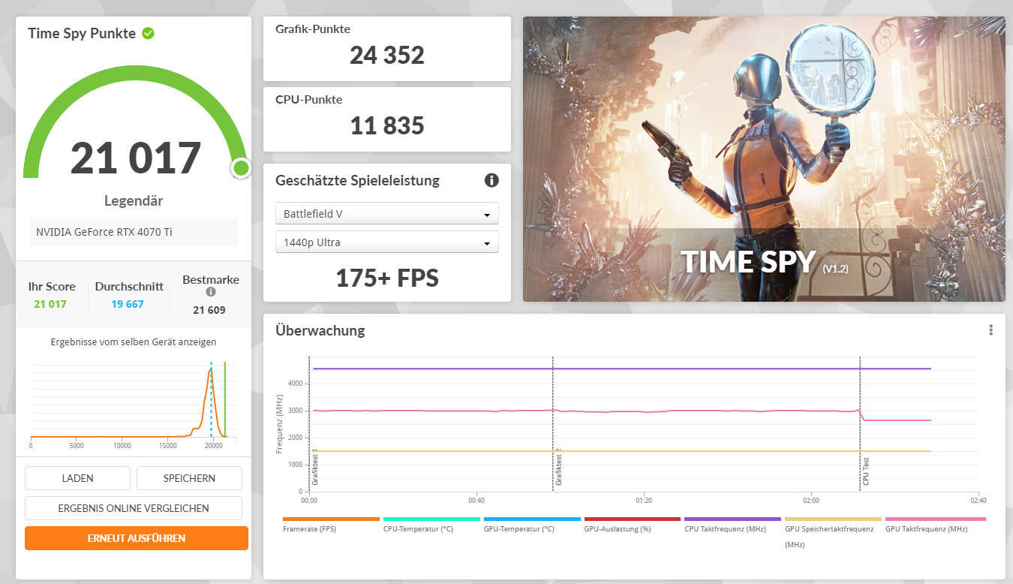Toggle the GPU Speichertaktfrequenz legend swatch
This screenshot has width=1013, height=584.
coord(834,519)
